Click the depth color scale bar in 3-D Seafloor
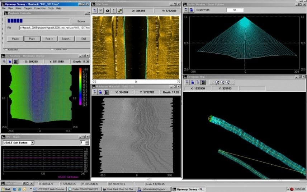The height and width of the screenshot is (192, 307). tap(80, 86)
